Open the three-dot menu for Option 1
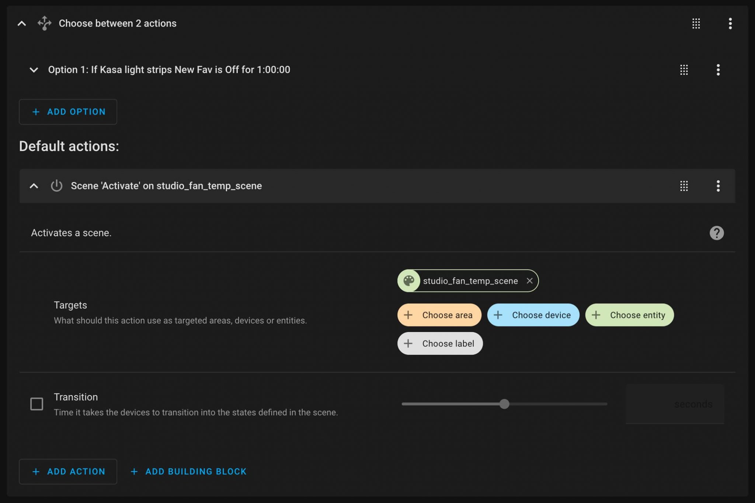The height and width of the screenshot is (503, 755). pyautogui.click(x=718, y=70)
